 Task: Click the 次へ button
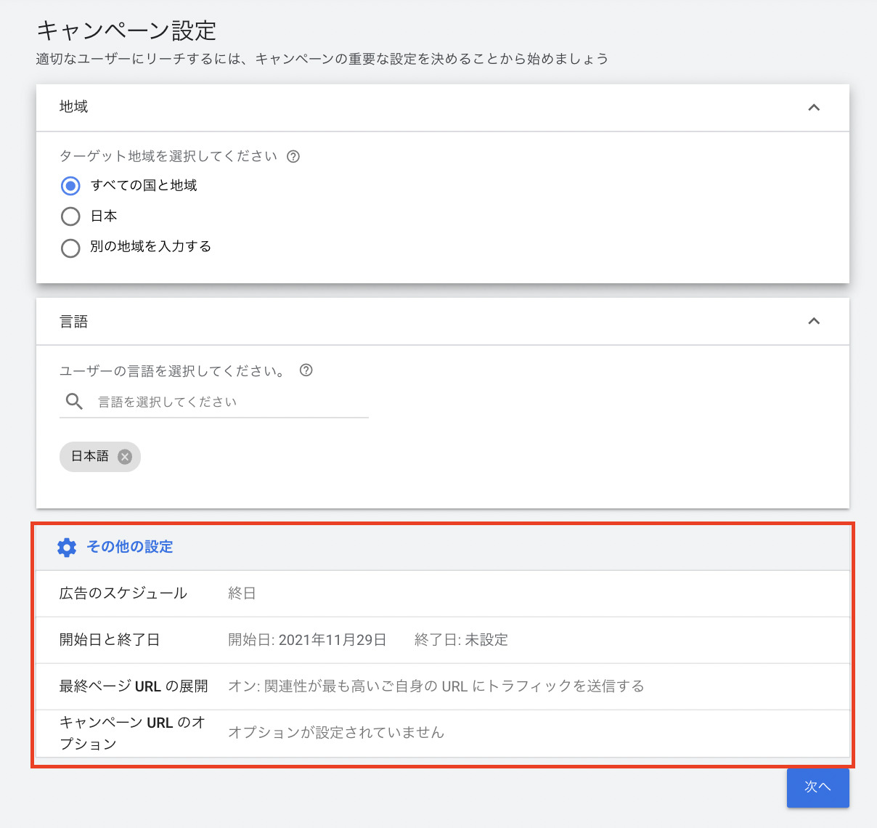(817, 787)
